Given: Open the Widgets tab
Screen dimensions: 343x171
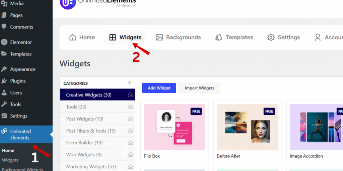Looking at the screenshot, I should coord(125,37).
